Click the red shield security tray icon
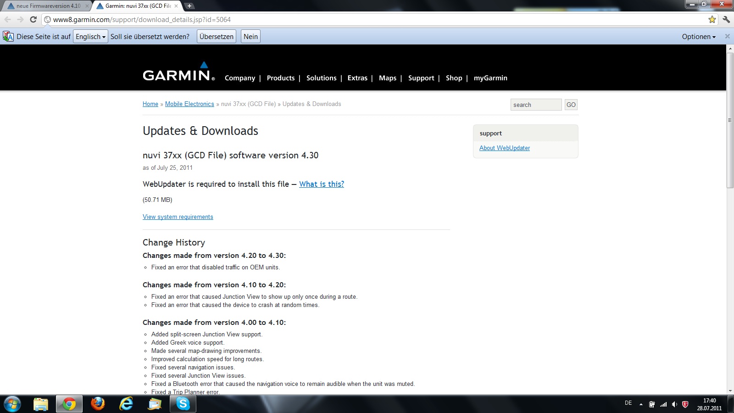This screenshot has height=413, width=734. [685, 404]
